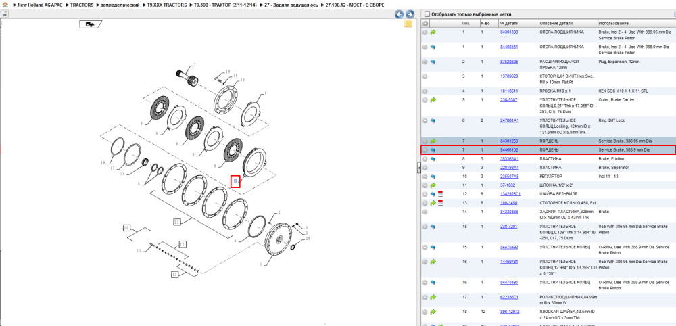Add part 353363A1 with plus icon
The image size is (676, 326).
(425, 159)
